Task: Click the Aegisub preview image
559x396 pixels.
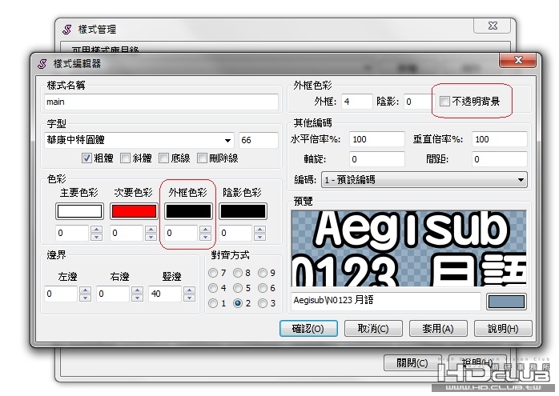Action: tap(408, 248)
